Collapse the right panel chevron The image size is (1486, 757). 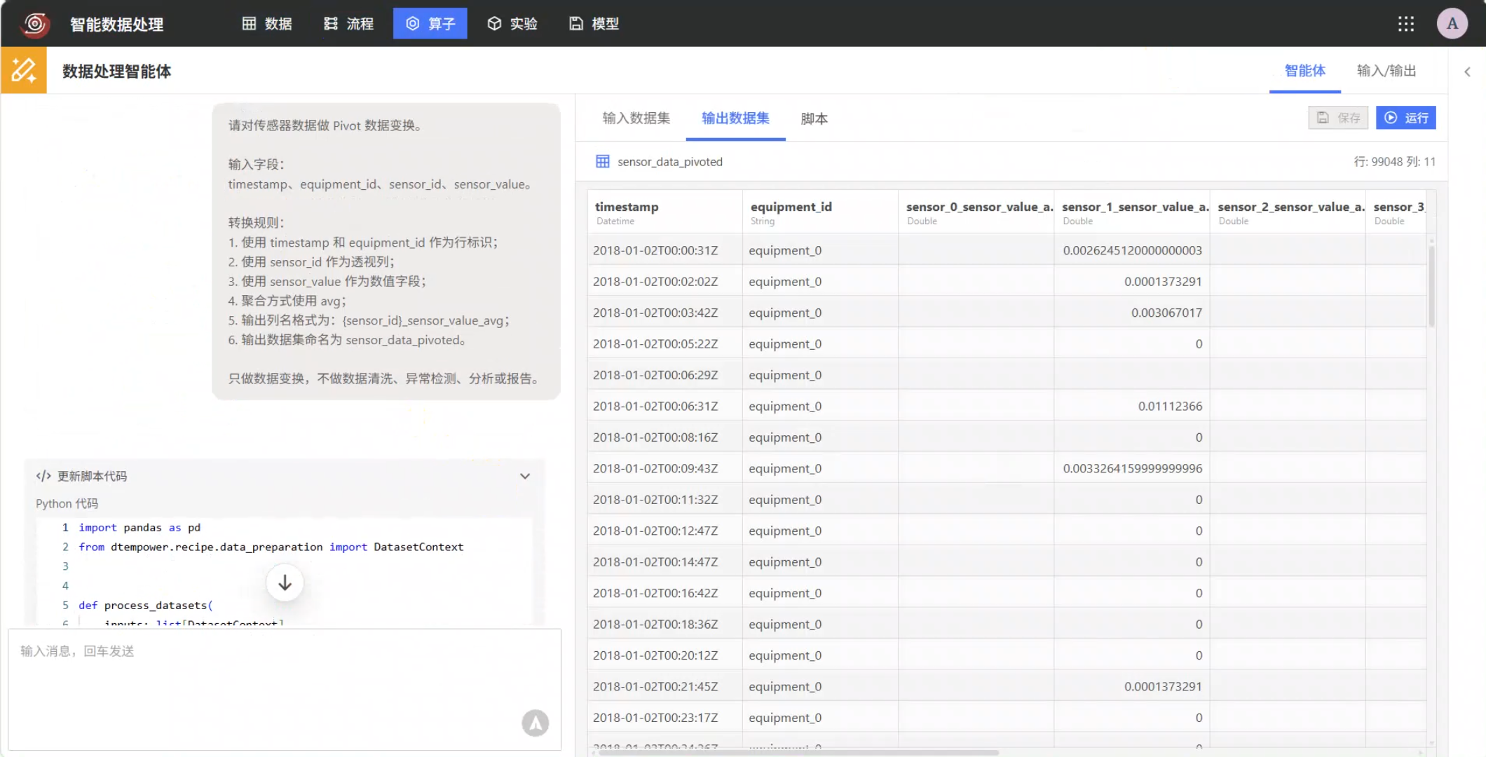[x=1467, y=71]
